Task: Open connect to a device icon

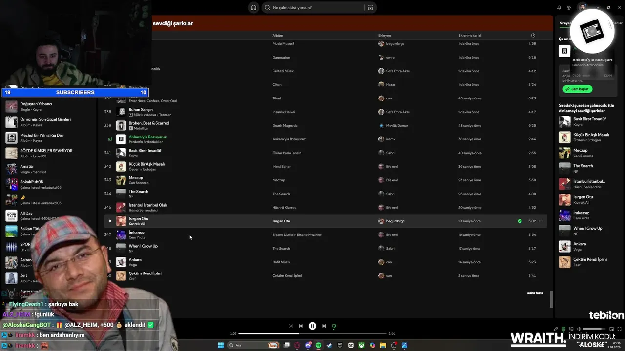Action: coord(571,329)
